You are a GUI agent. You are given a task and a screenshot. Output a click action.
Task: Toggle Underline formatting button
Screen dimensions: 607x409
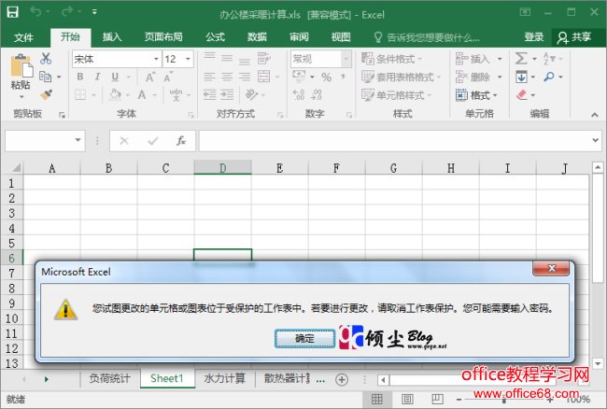pyautogui.click(x=115, y=77)
